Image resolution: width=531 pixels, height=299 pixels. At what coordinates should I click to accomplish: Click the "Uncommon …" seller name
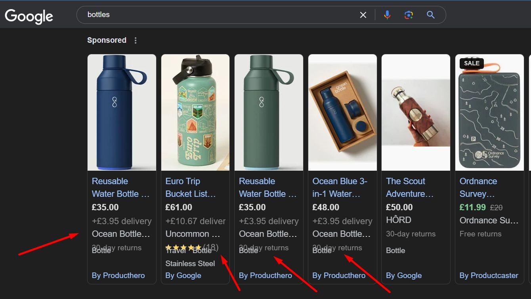pos(193,234)
